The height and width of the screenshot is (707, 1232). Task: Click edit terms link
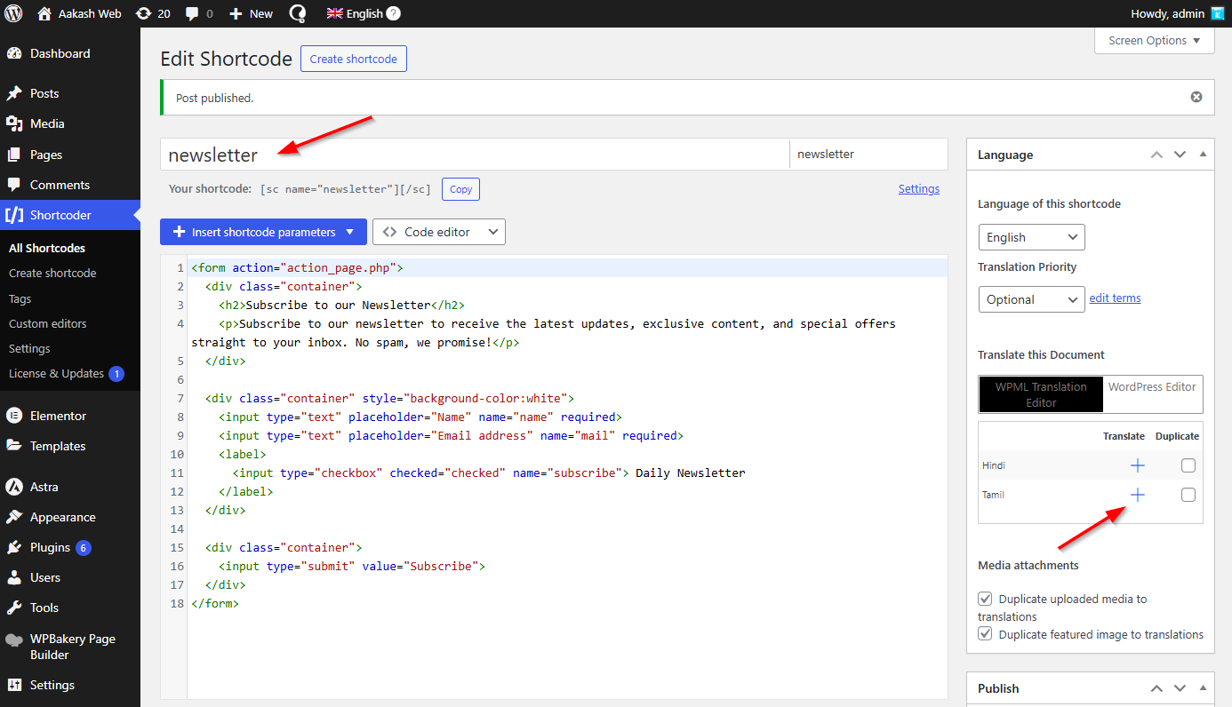(x=1115, y=298)
